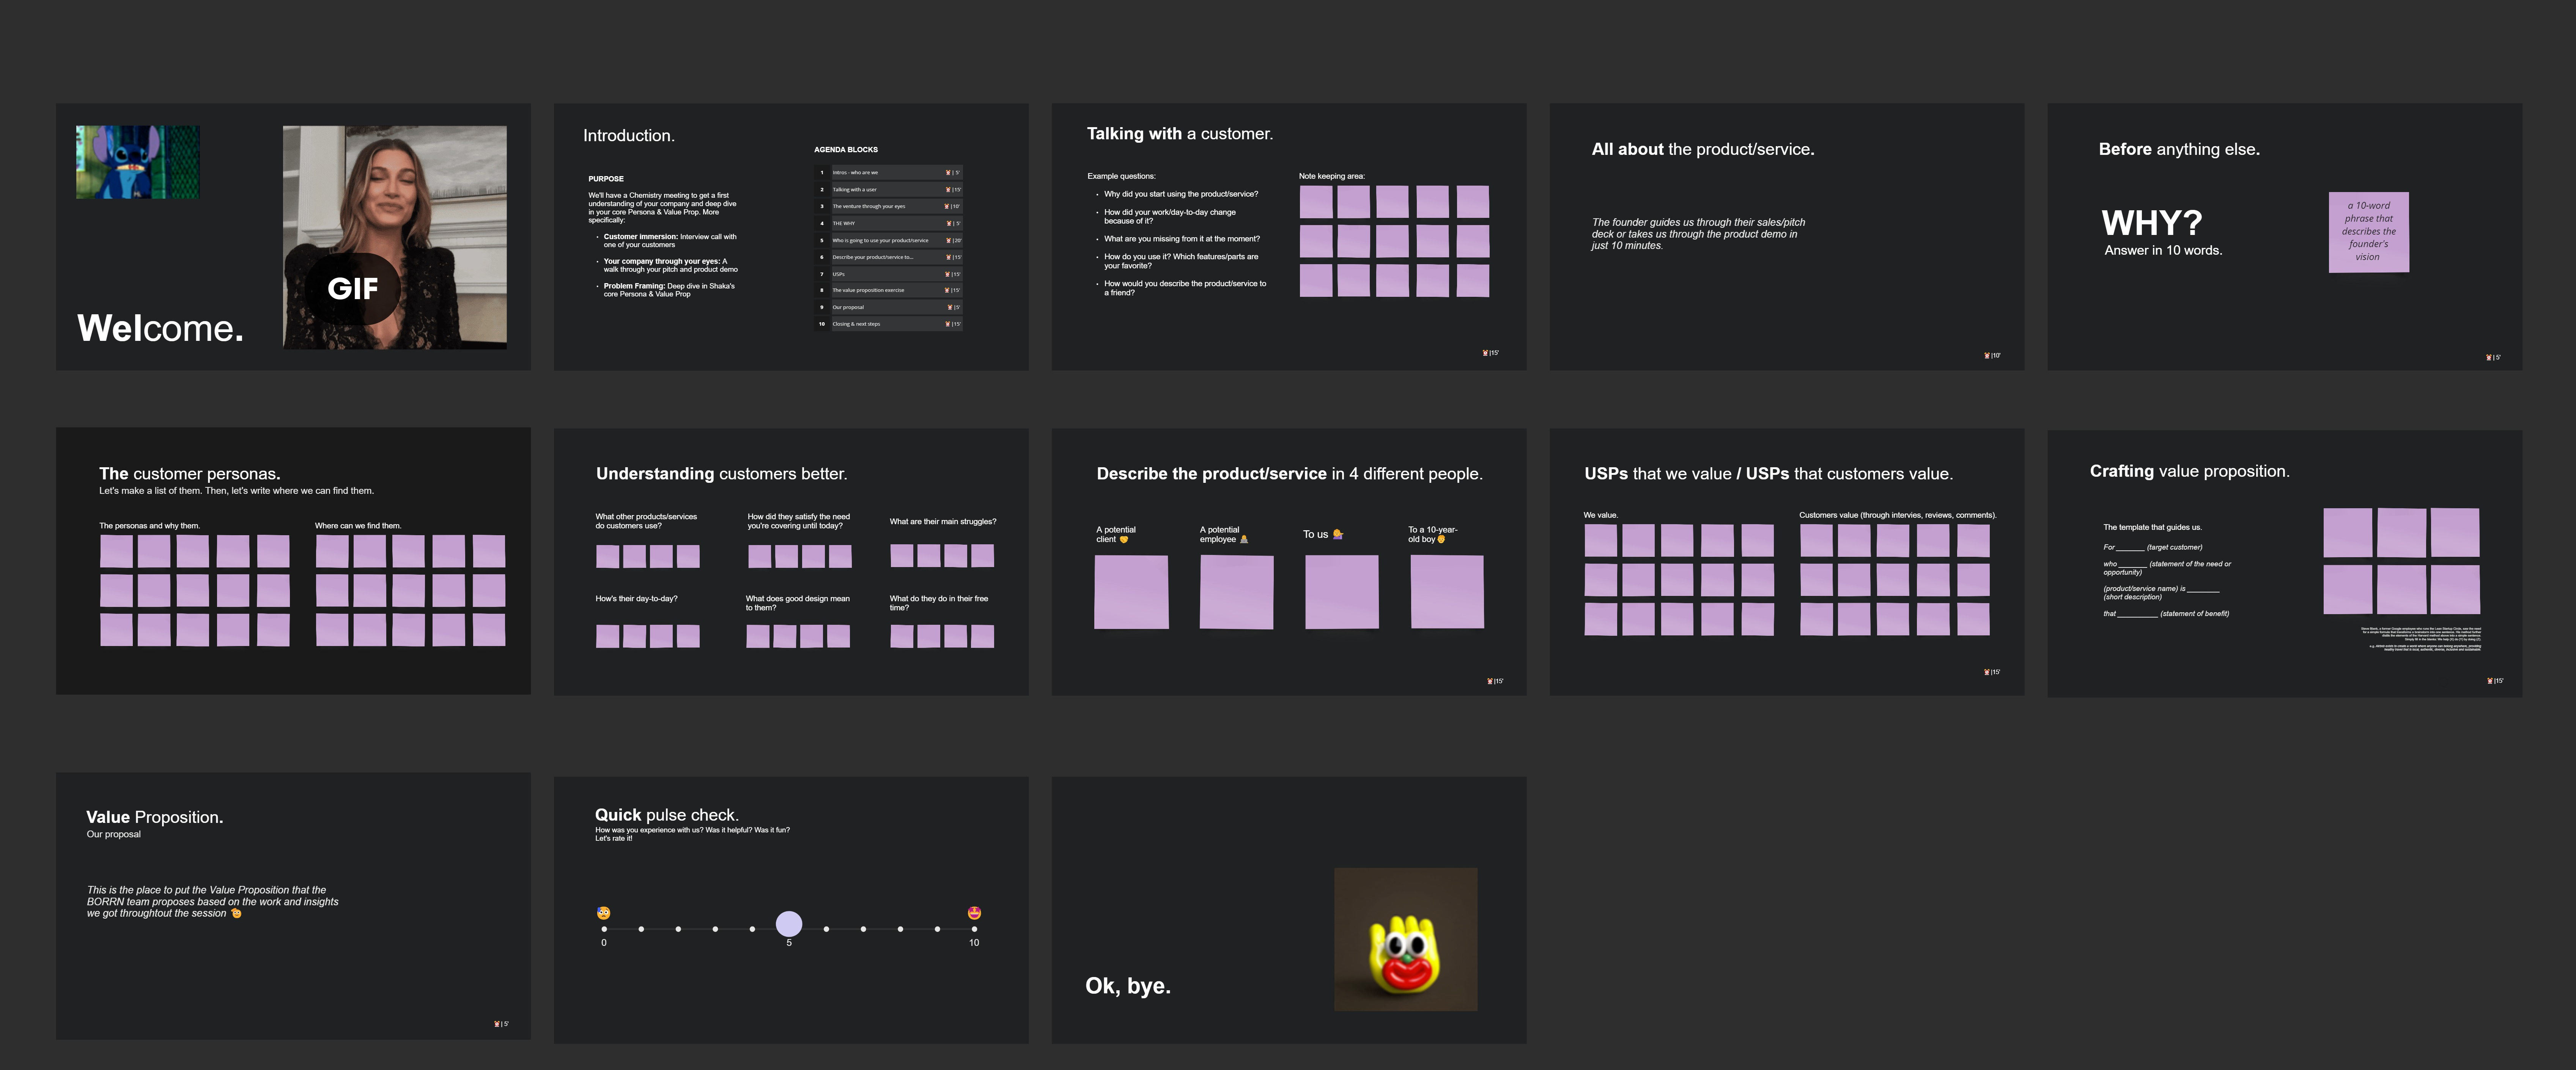This screenshot has height=1070, width=2576.
Task: Click agenda row 'THE WHY'
Action: click(x=889, y=223)
